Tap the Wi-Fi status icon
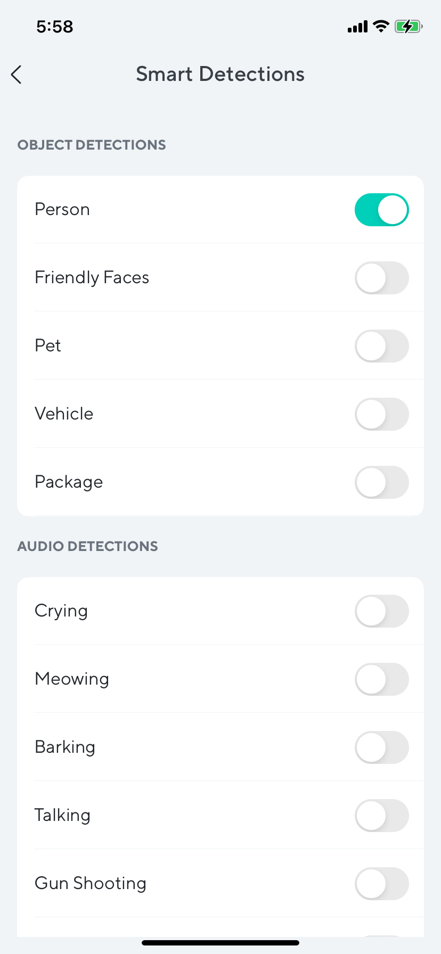This screenshot has height=954, width=441. coord(381,26)
